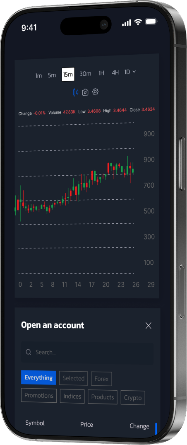Select the Crypto filter
This screenshot has width=187, height=445.
(133, 398)
